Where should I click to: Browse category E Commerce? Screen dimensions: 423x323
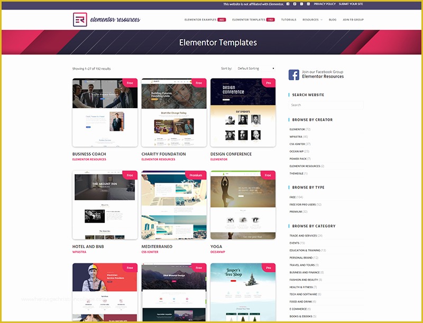click(300, 309)
